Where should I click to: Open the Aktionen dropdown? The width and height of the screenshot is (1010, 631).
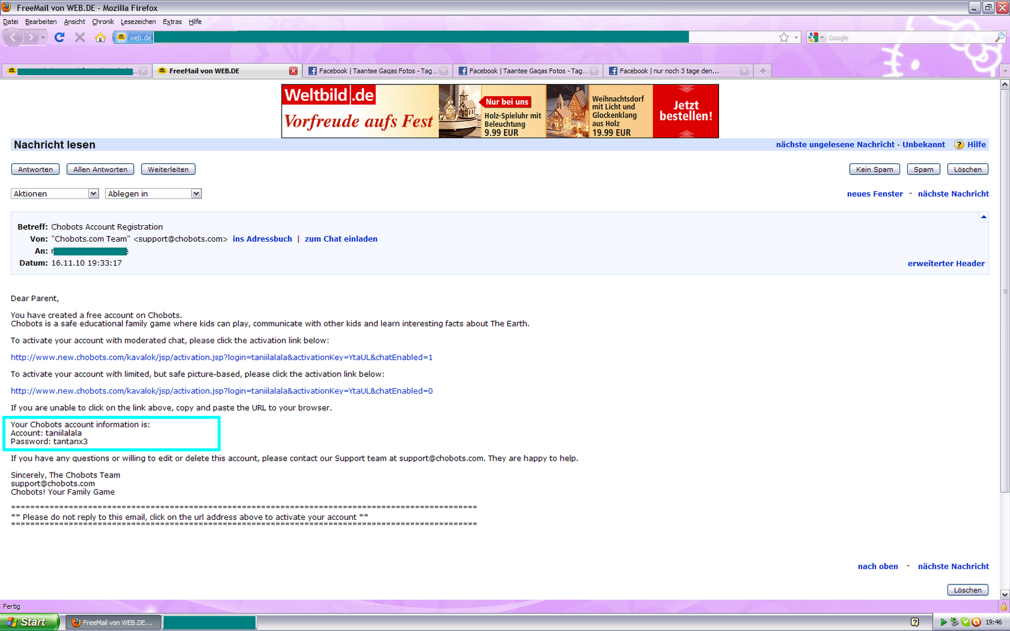(55, 194)
